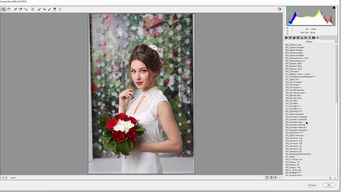Click the histogram graph
Screen dimensions: 341x192
[x=311, y=16]
